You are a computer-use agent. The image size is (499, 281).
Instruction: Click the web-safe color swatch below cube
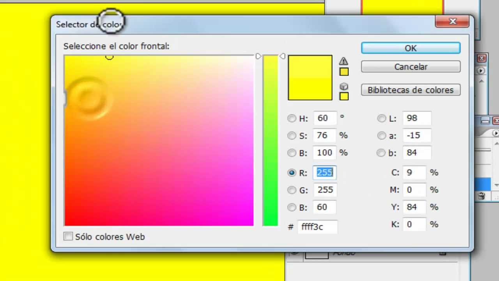(344, 96)
